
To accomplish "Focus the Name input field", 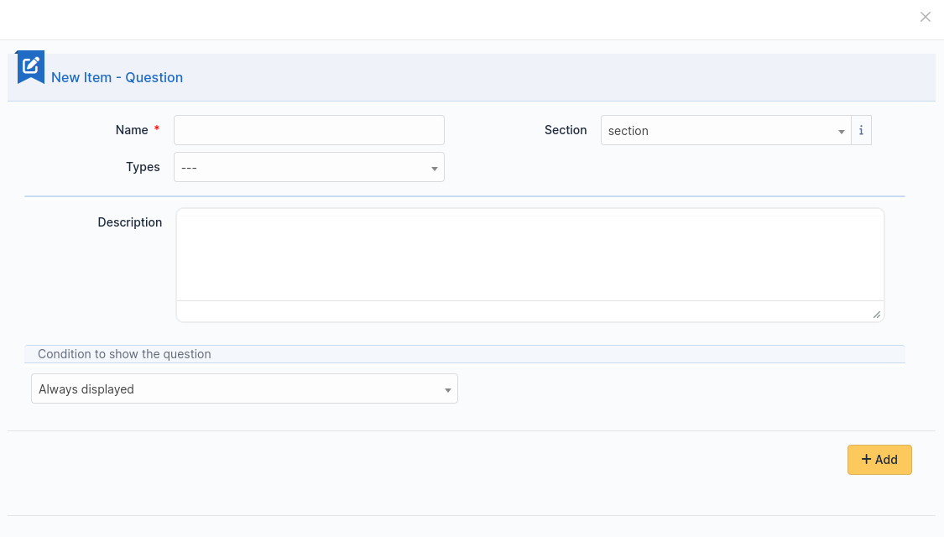I will (309, 130).
